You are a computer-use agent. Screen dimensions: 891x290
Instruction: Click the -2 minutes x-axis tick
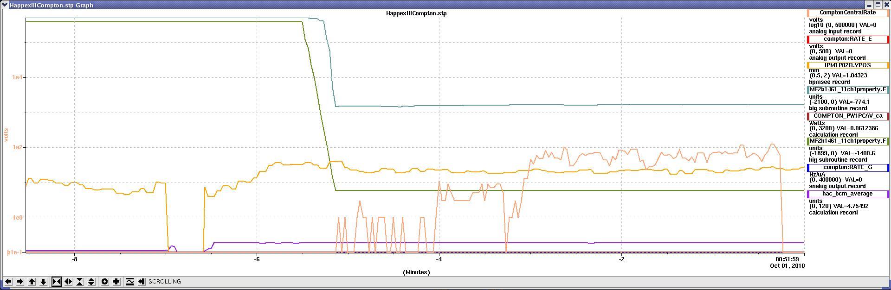click(621, 259)
